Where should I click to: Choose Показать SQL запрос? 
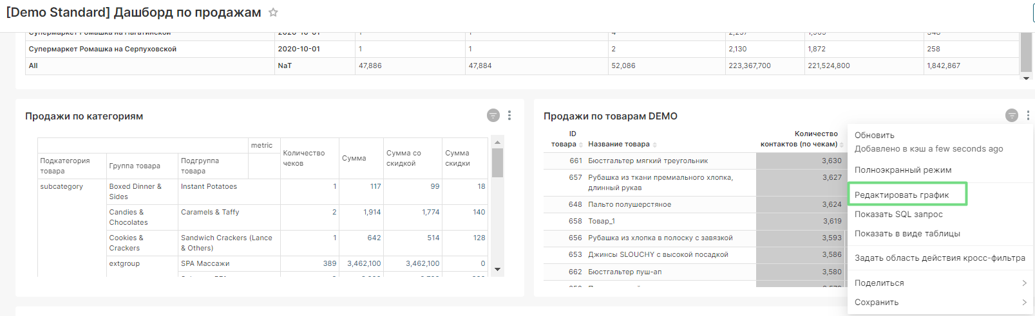[x=898, y=215]
